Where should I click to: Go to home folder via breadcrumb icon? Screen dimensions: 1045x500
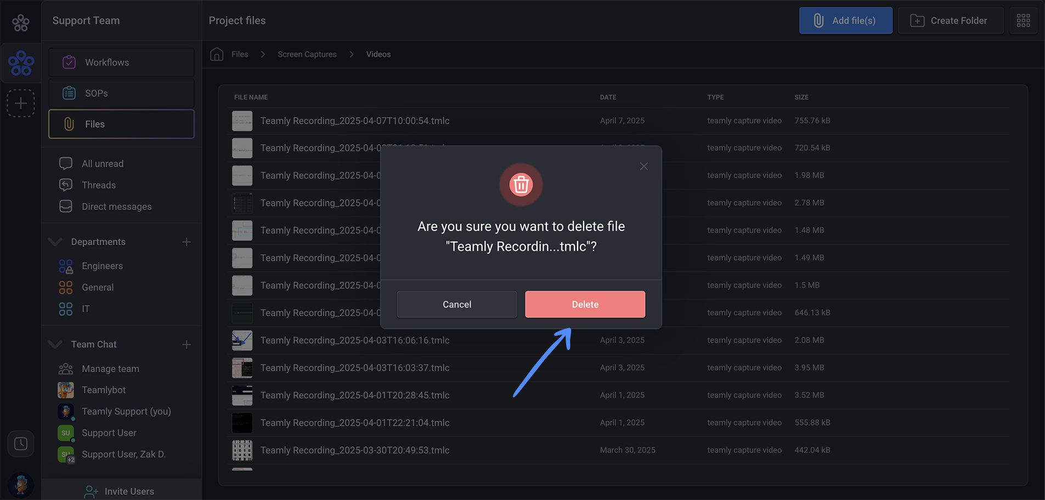217,54
